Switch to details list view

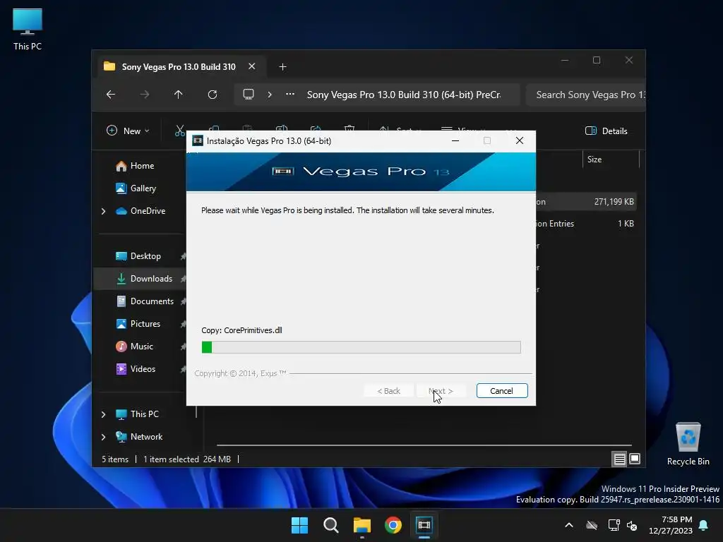619,459
